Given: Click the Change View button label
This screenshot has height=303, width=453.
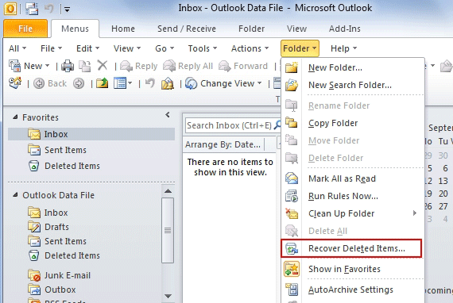Looking at the screenshot, I should coord(227,83).
